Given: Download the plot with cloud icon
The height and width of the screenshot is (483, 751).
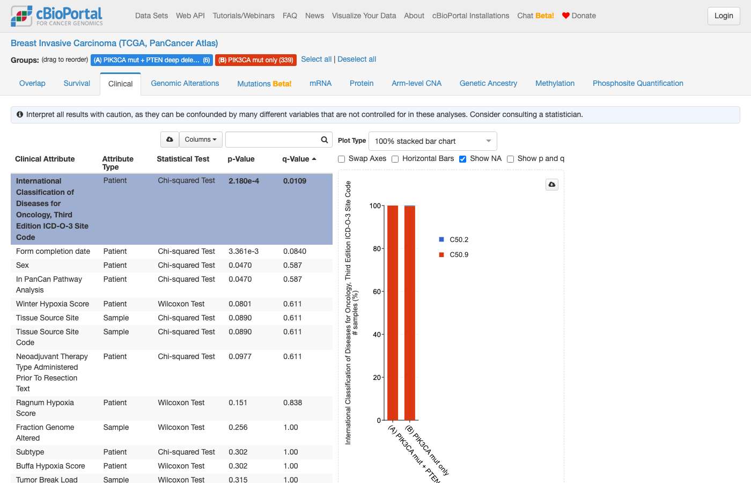Looking at the screenshot, I should pyautogui.click(x=552, y=185).
